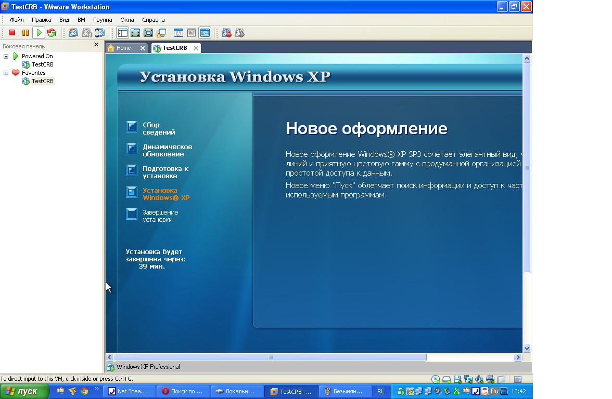Click the vertical scrollbar thumb
612x399 pixels.
coord(527,168)
